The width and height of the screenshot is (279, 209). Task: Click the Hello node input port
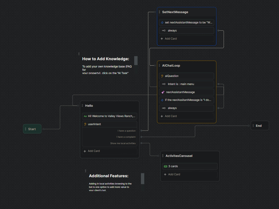(78, 106)
